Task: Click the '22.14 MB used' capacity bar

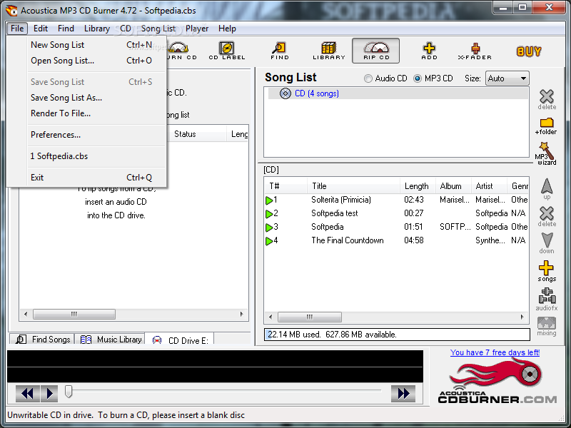Action: coord(397,335)
